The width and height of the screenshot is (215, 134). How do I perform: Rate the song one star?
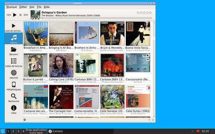(x=138, y=13)
